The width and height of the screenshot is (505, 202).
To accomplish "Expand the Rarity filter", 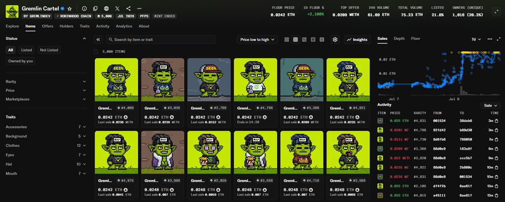I will (x=46, y=82).
